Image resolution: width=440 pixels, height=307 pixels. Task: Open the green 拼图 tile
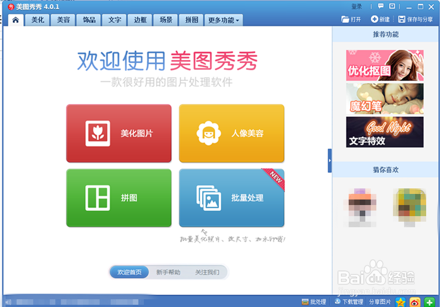[118, 198]
